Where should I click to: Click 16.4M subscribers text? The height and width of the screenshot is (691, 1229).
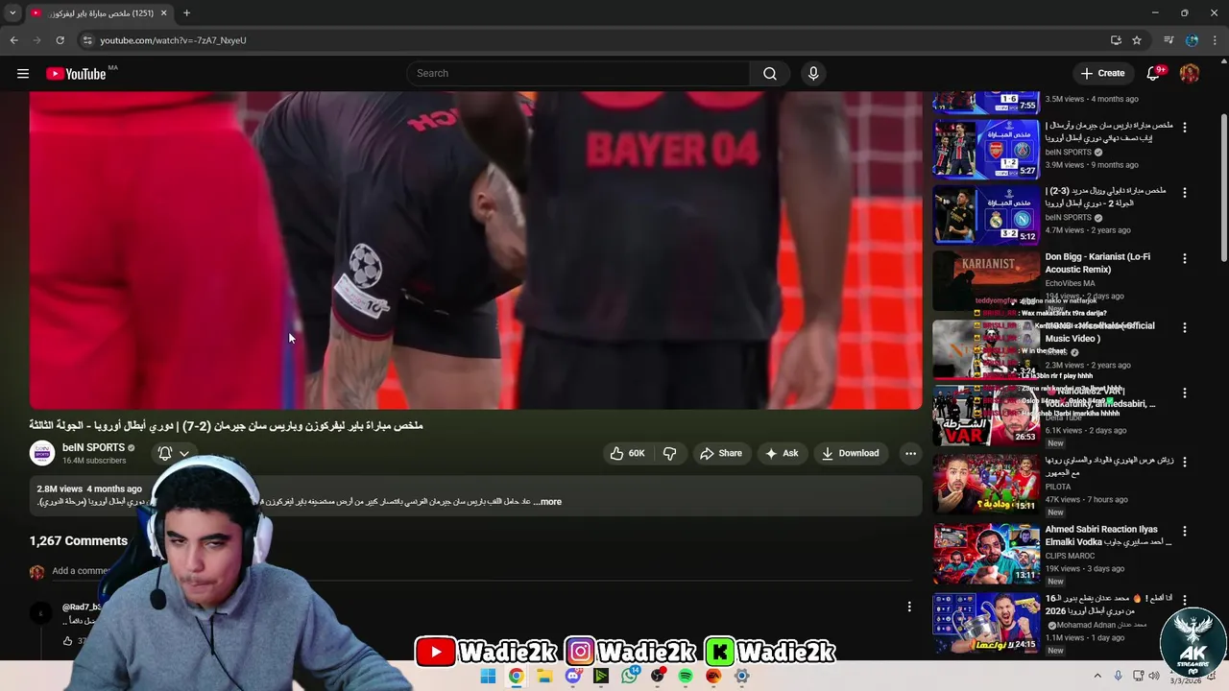point(94,461)
